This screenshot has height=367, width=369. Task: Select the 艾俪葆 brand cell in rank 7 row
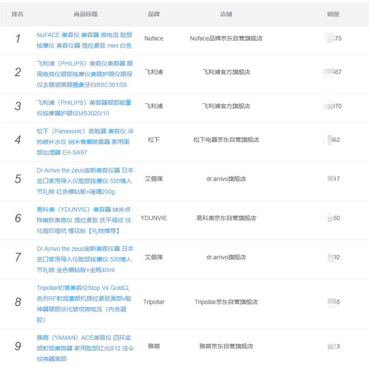(x=154, y=257)
